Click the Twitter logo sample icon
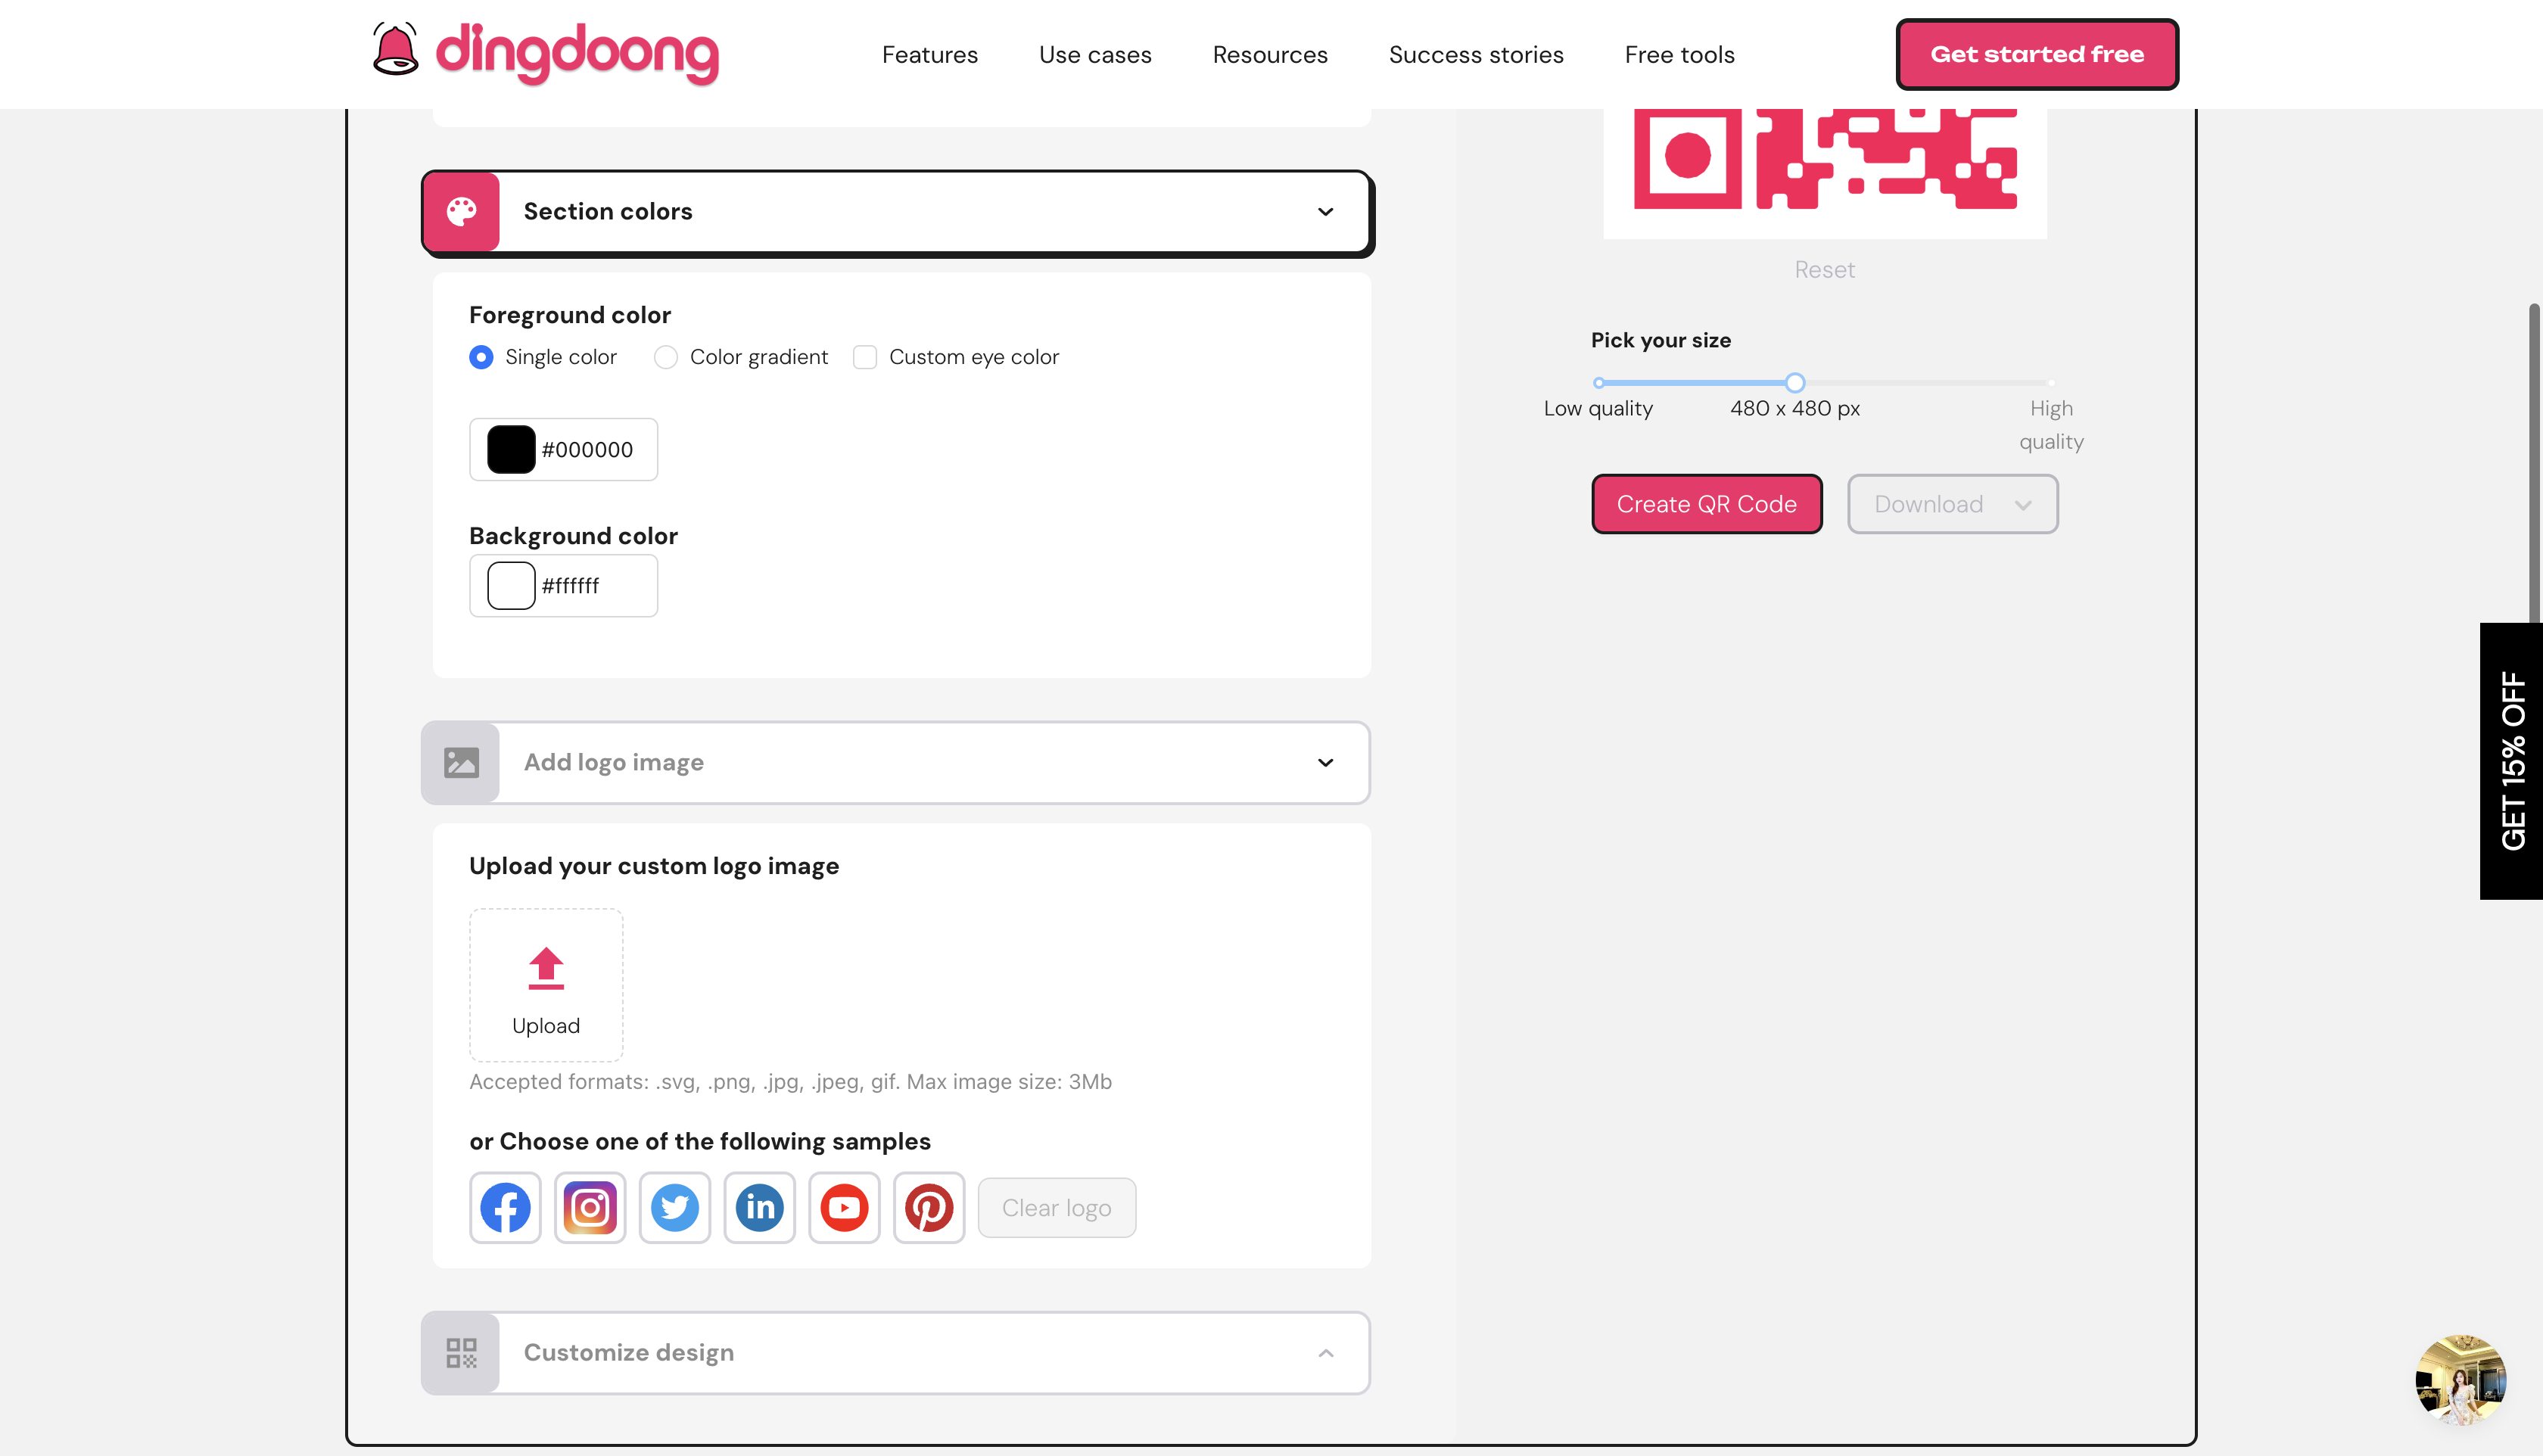Image resolution: width=2543 pixels, height=1456 pixels. [x=674, y=1206]
